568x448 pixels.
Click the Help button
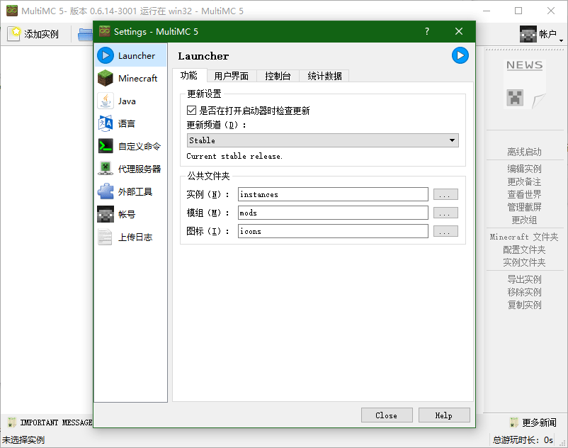coord(443,415)
